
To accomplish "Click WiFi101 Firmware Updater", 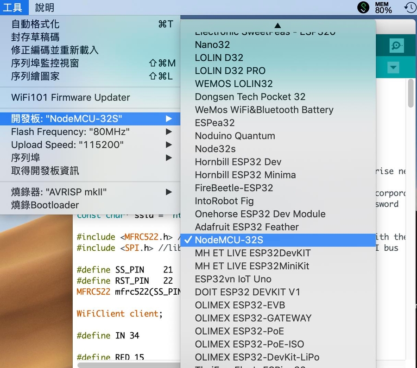I will (x=70, y=97).
